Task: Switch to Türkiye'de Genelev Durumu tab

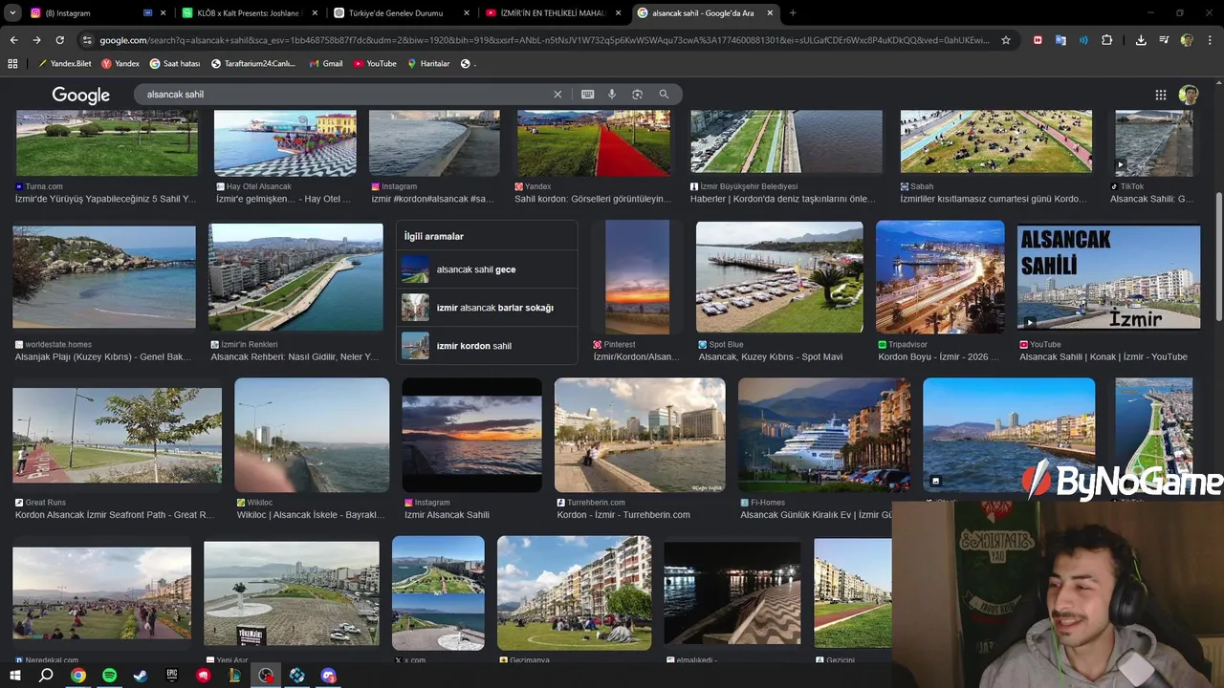Action: click(403, 12)
